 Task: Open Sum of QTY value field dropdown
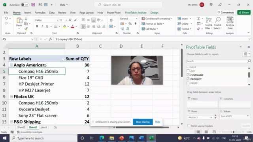(248, 116)
